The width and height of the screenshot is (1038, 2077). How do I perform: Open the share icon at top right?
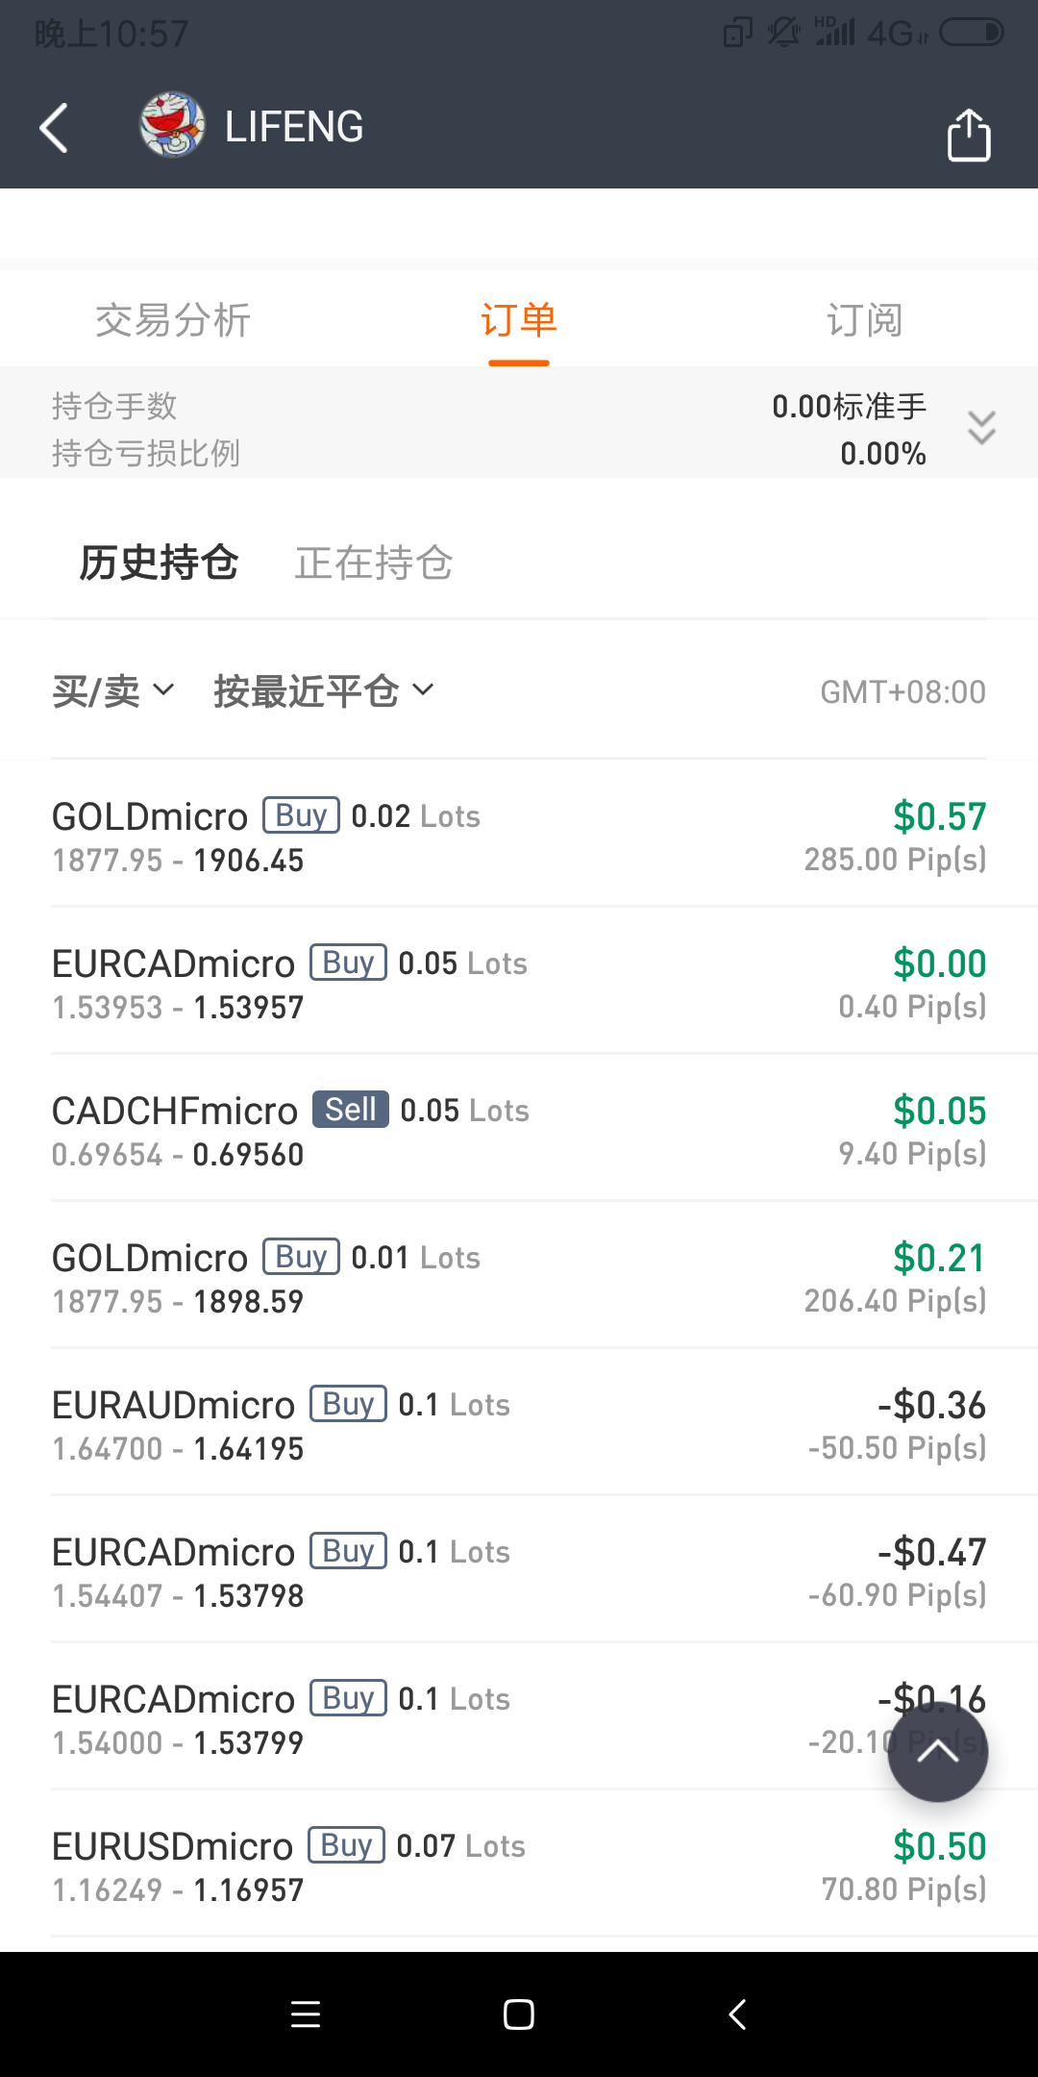click(x=969, y=134)
